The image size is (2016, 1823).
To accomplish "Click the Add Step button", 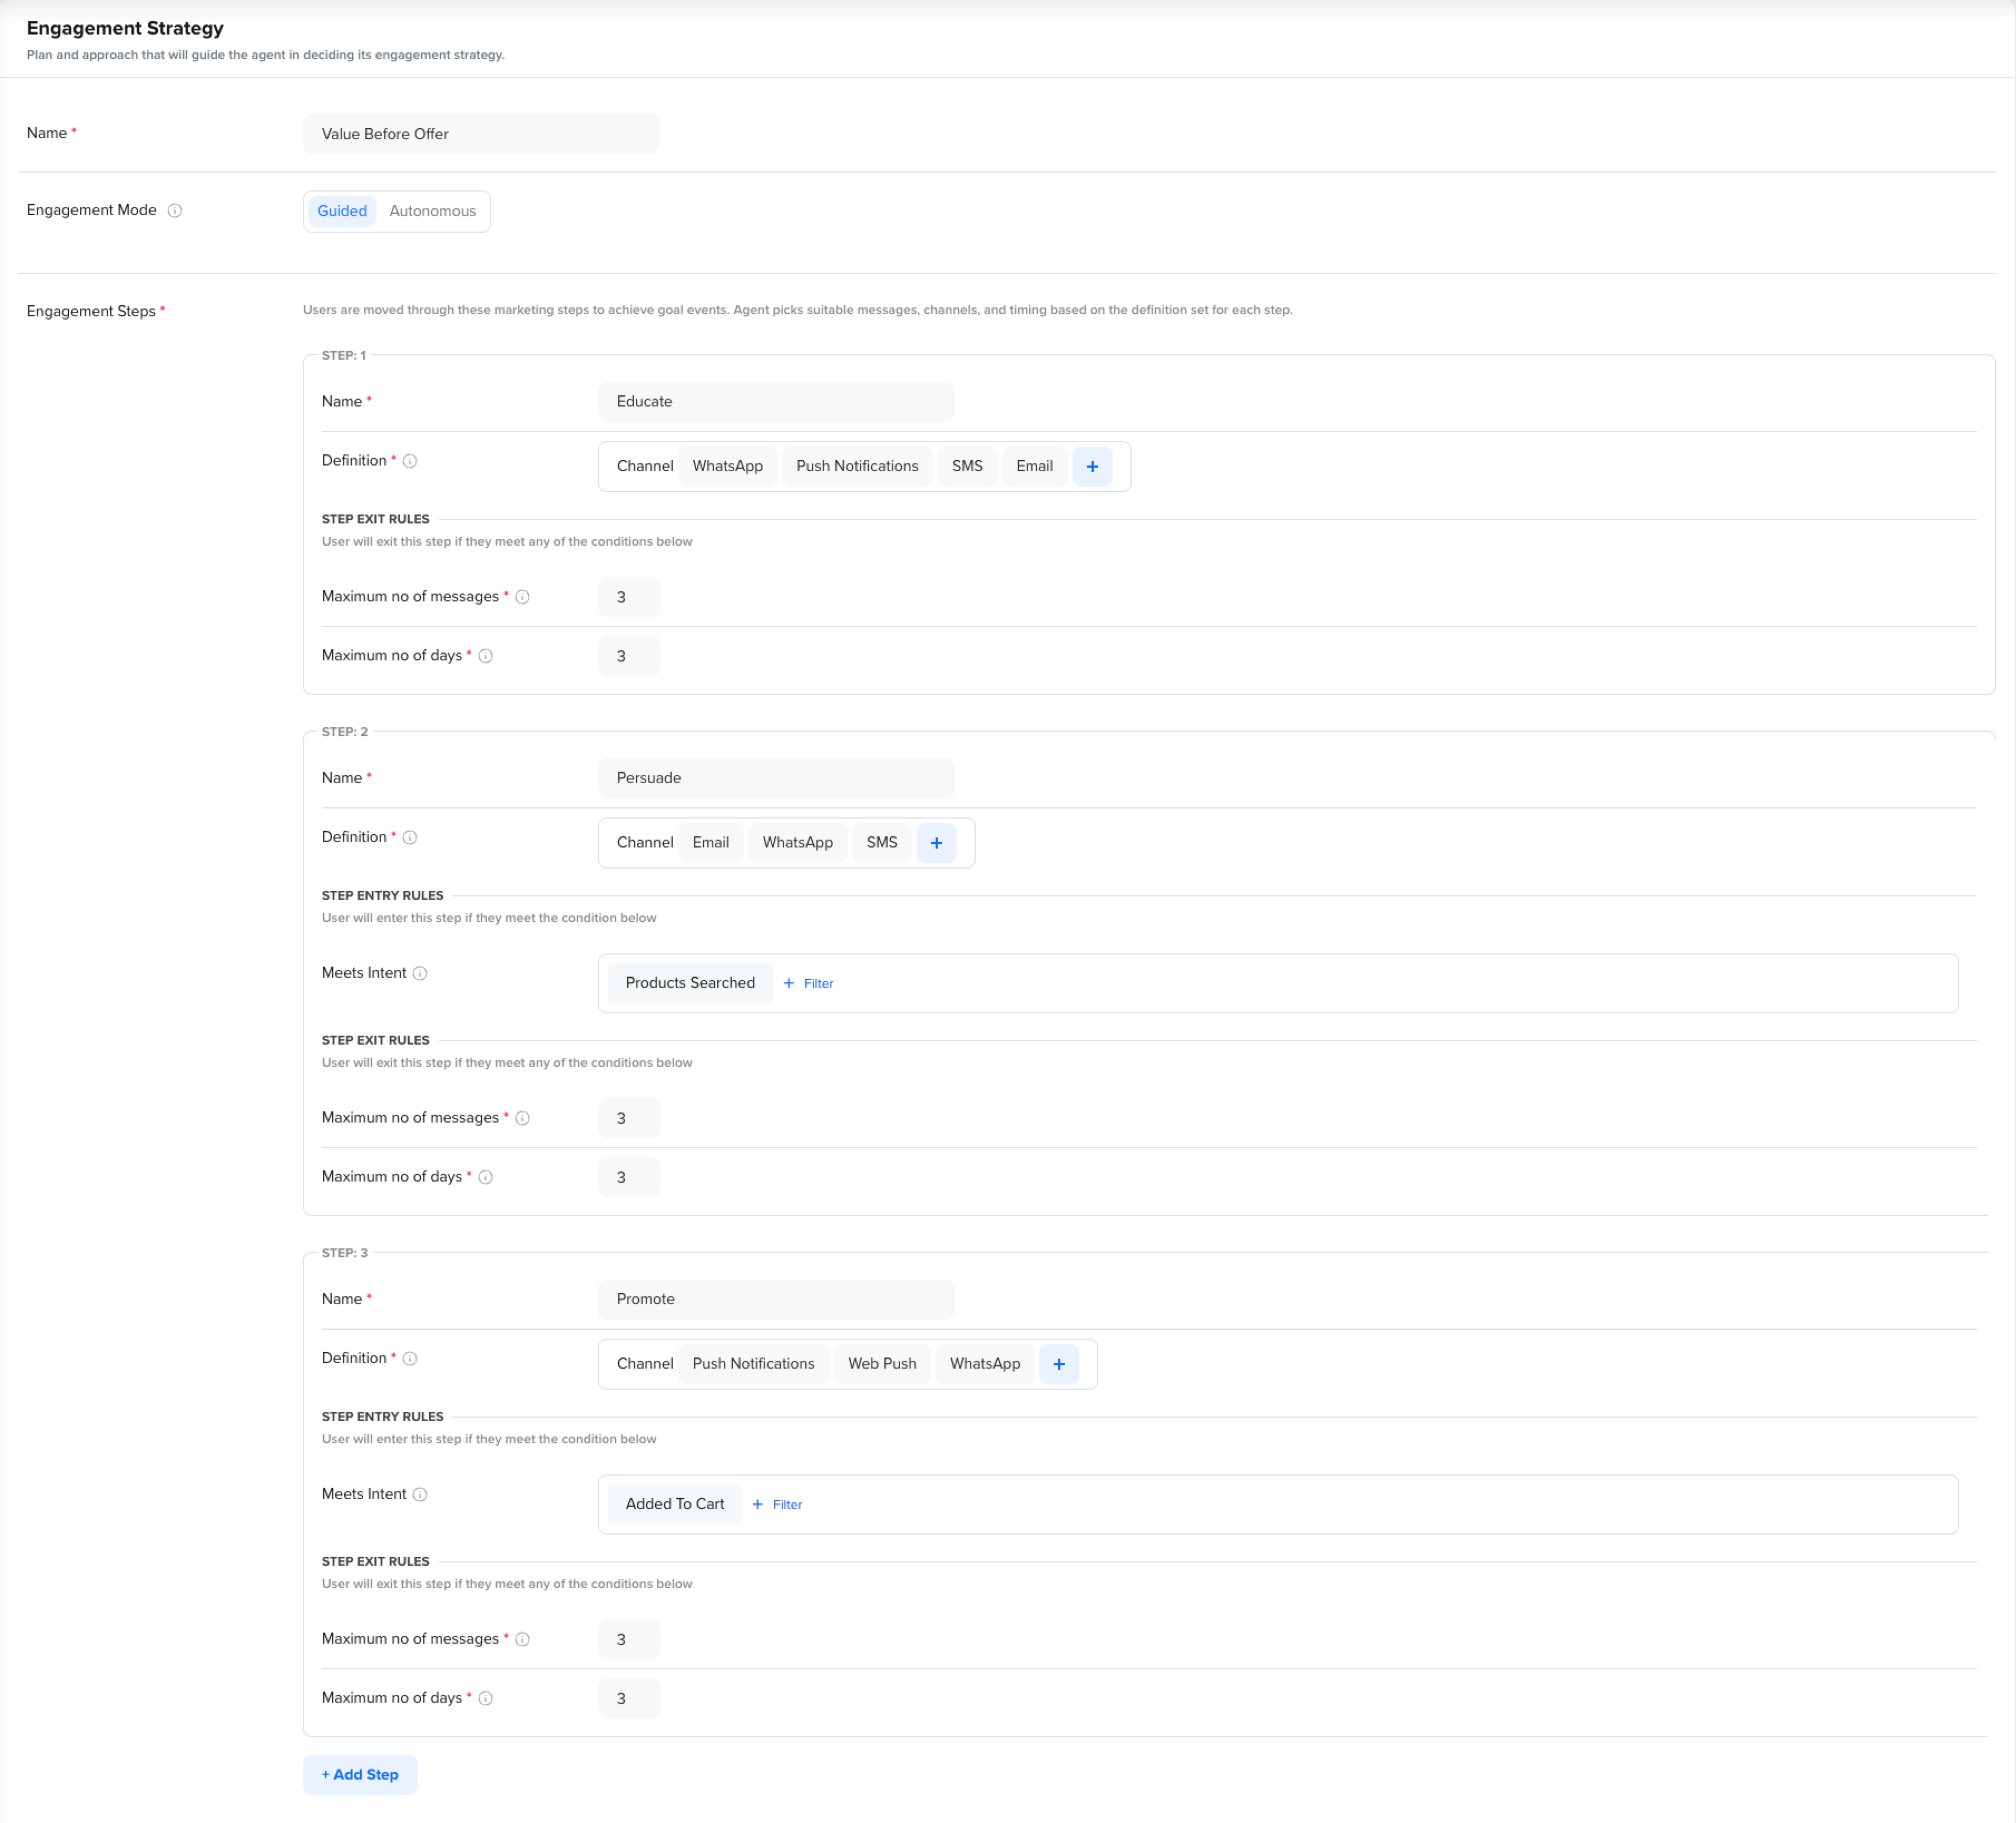I will pos(360,1775).
